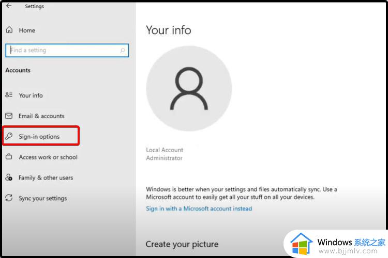Viewport: 388px width, 258px height.
Task: Click the user avatar picture
Action: point(189,88)
